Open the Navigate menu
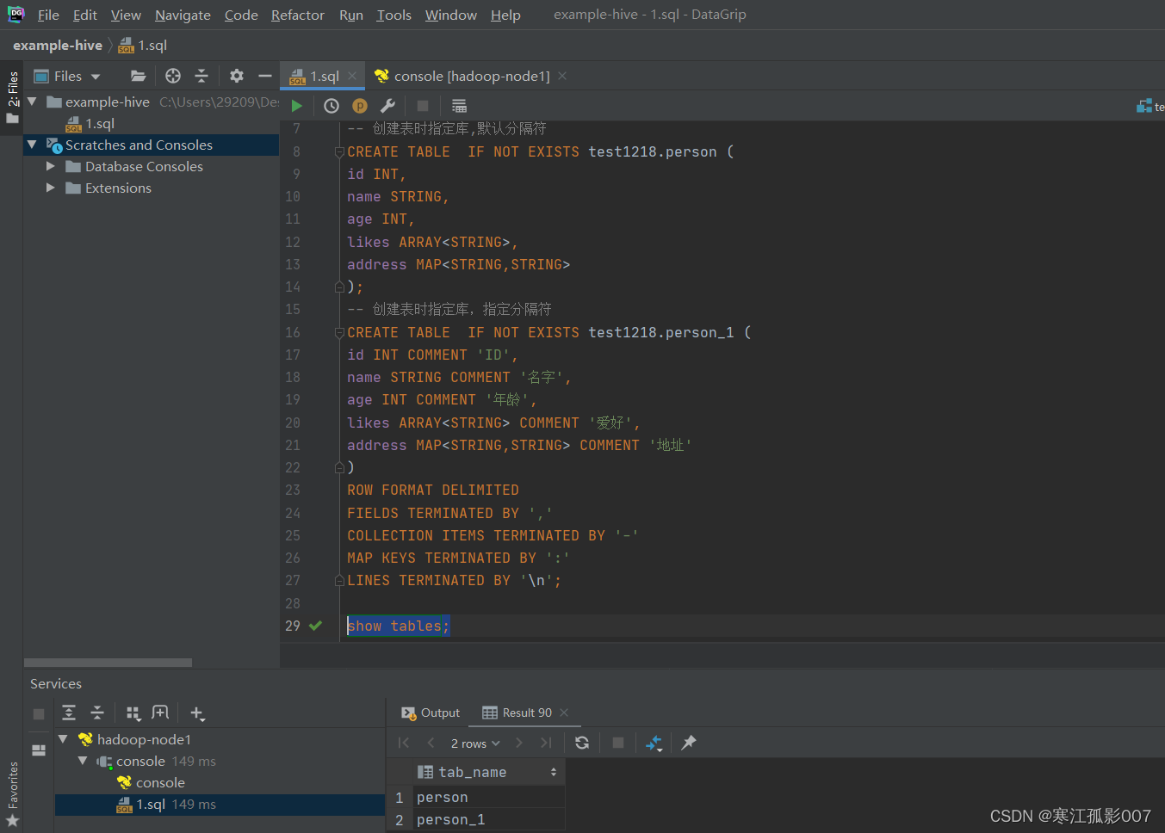1165x833 pixels. tap(183, 15)
